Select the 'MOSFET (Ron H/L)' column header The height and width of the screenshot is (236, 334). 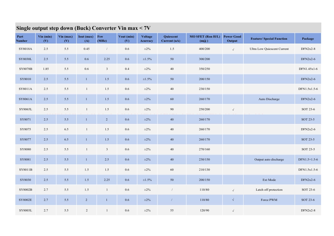[x=205, y=39]
